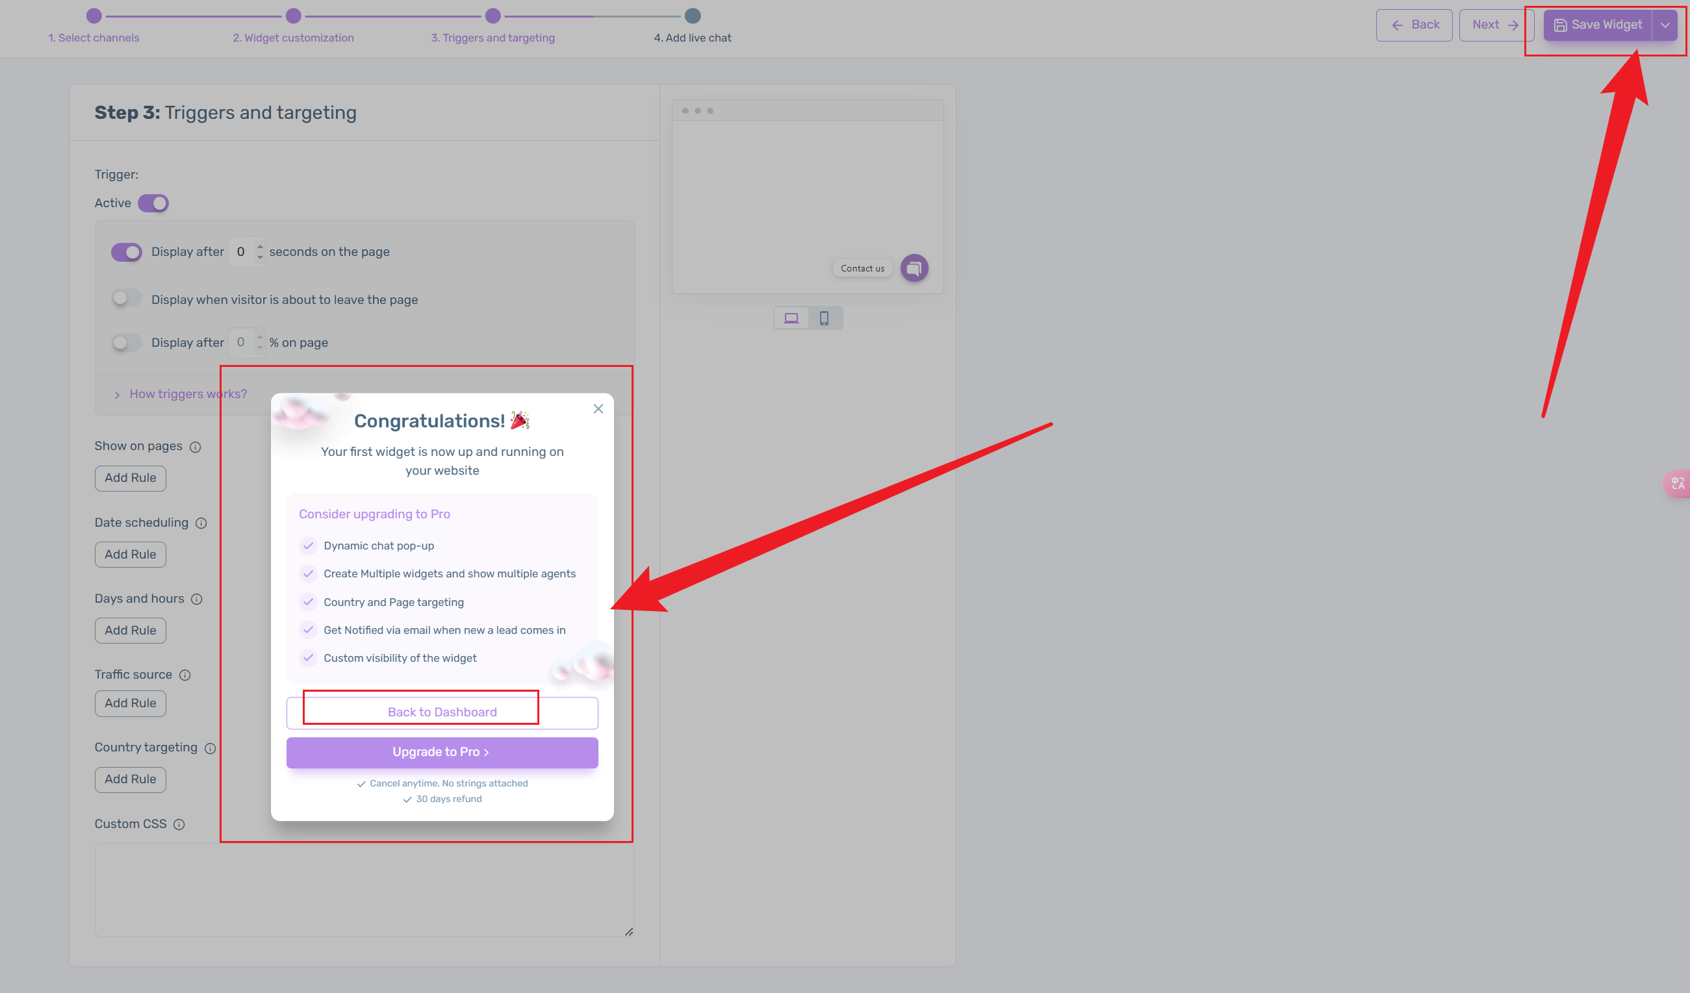Switch preview to desktop view
The height and width of the screenshot is (993, 1690).
791,317
